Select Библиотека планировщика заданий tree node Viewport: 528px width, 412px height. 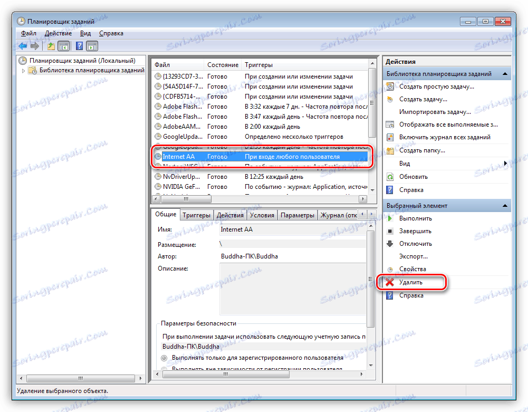[x=92, y=70]
